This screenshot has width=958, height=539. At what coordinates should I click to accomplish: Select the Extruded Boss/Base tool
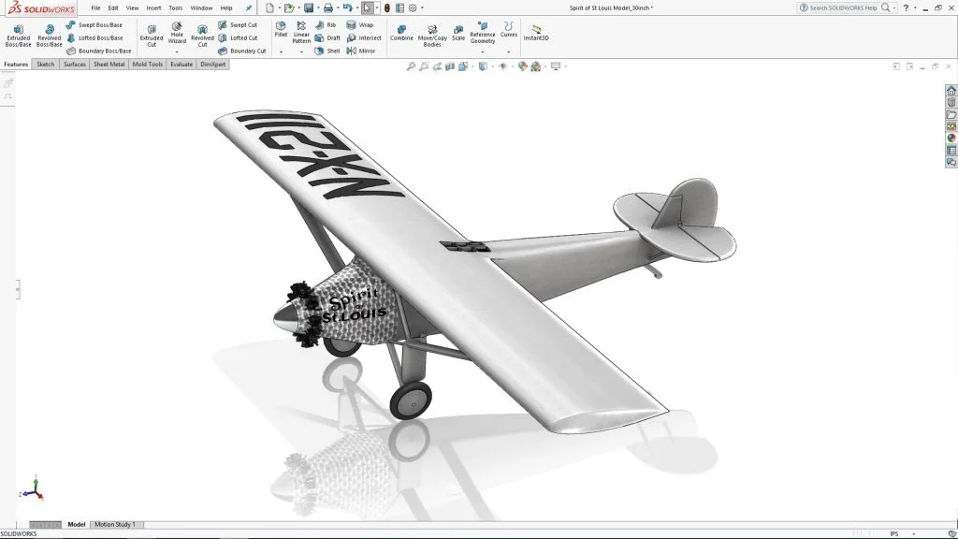point(18,35)
